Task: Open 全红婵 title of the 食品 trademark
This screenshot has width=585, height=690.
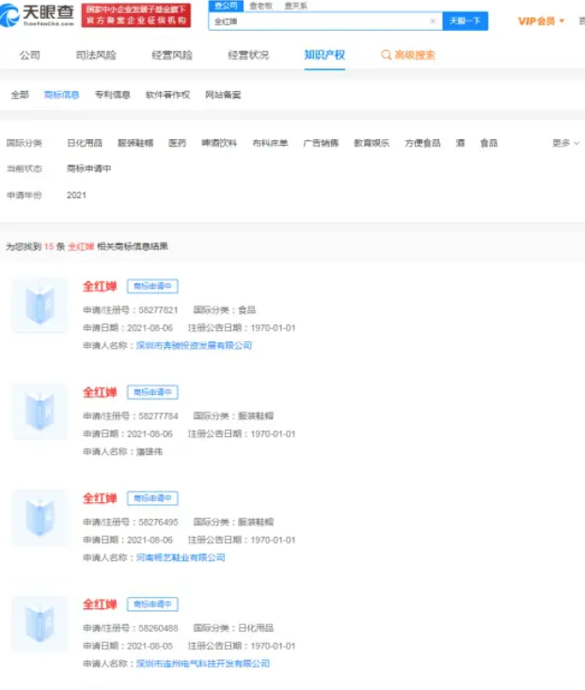Action: click(x=100, y=287)
